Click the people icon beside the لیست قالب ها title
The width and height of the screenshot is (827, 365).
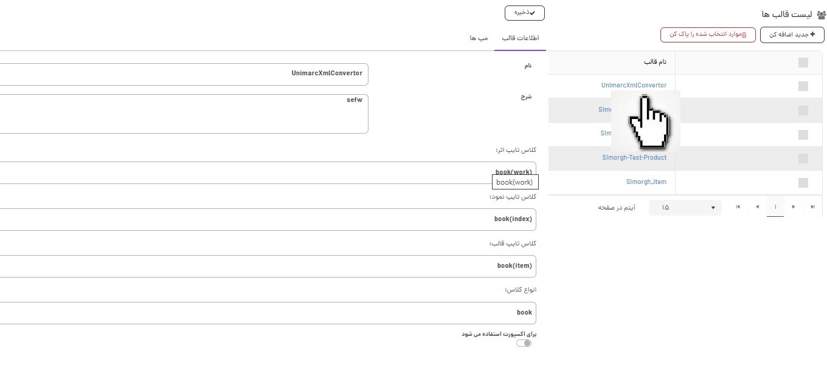821,15
